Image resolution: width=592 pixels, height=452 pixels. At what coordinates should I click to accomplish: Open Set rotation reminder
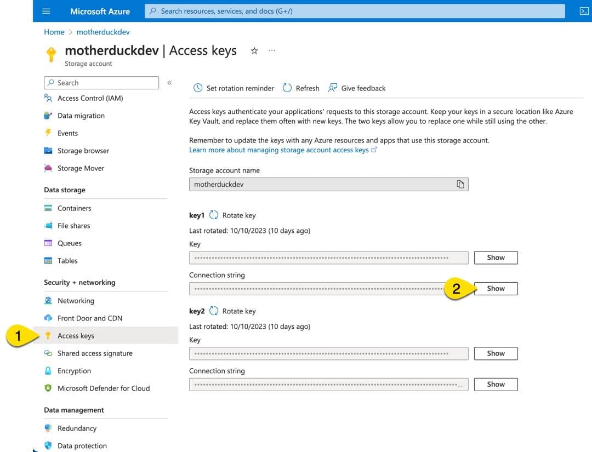[233, 88]
